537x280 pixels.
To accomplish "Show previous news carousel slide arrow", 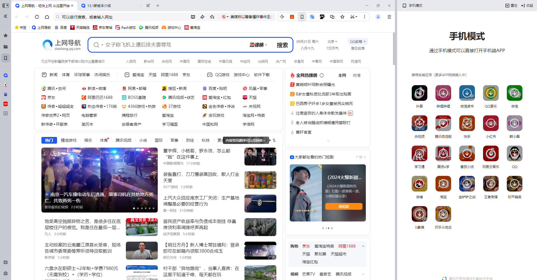I will coord(45,180).
